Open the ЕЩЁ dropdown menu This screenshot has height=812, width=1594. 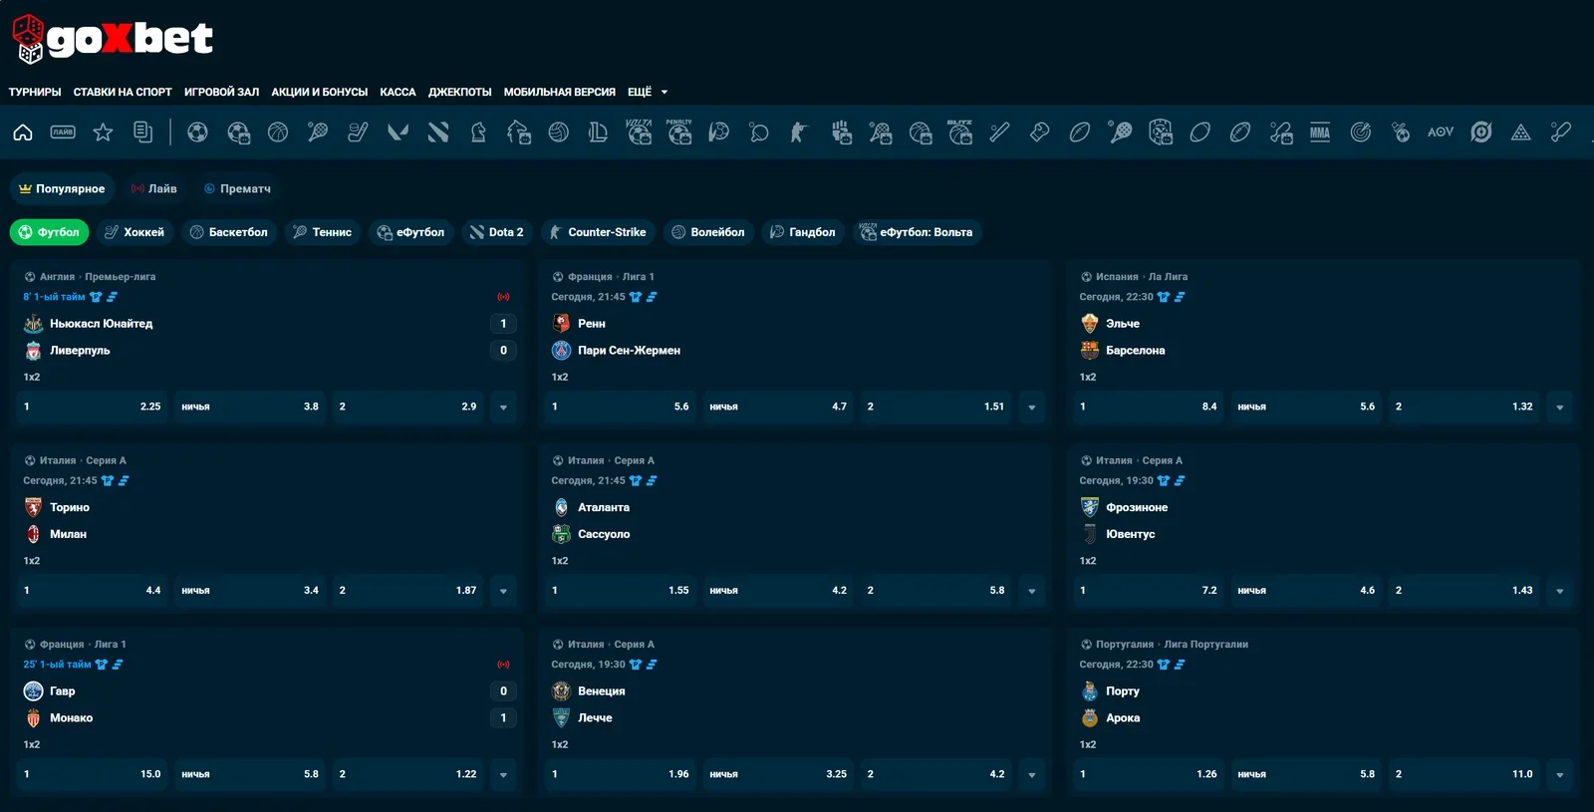tap(648, 92)
